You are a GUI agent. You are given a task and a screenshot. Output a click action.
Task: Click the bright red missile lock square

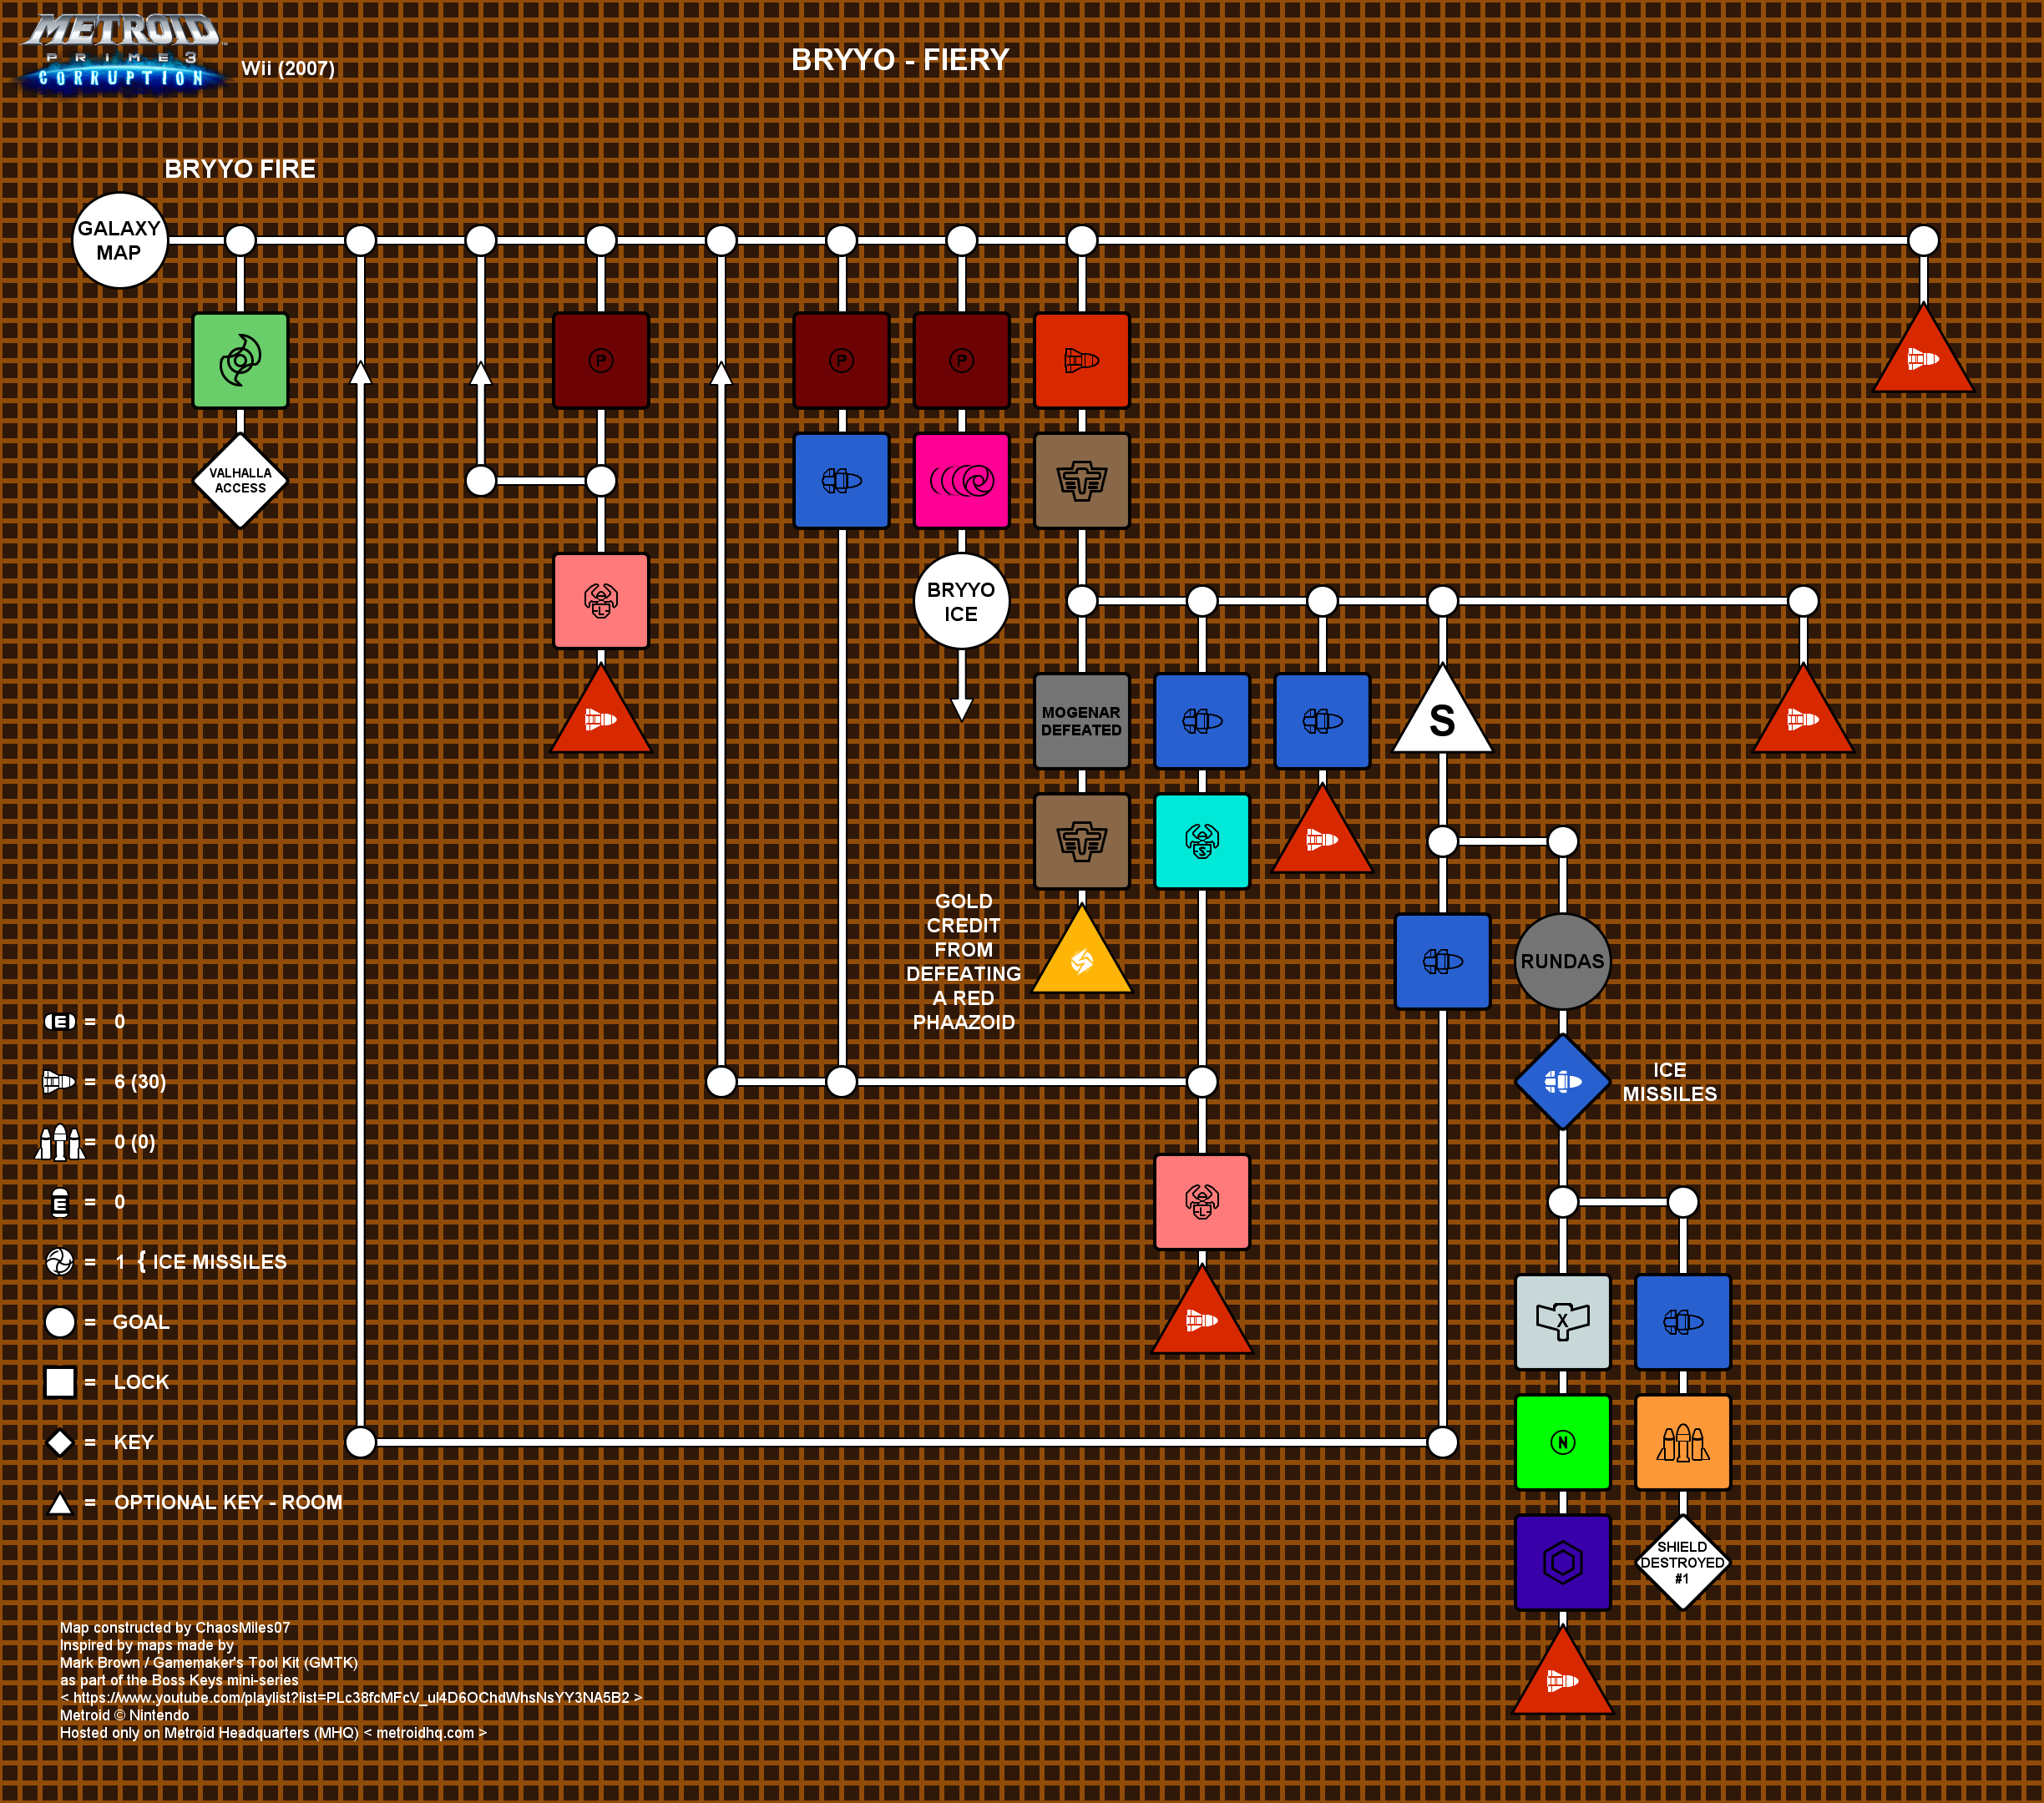(x=1082, y=361)
